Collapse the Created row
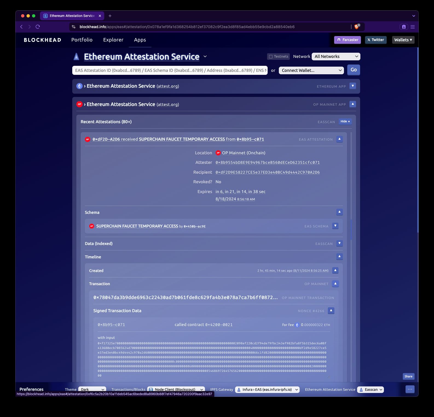This screenshot has width=434, height=417. pyautogui.click(x=335, y=270)
